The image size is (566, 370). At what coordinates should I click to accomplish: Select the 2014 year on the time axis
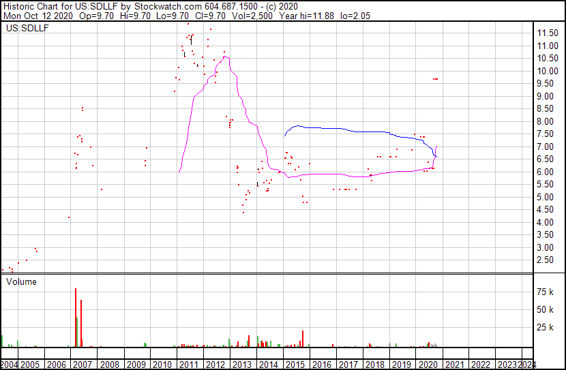269,365
